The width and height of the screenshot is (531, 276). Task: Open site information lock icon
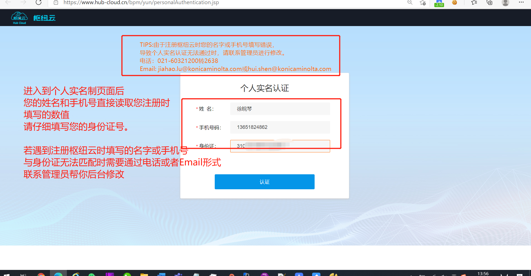point(56,2)
